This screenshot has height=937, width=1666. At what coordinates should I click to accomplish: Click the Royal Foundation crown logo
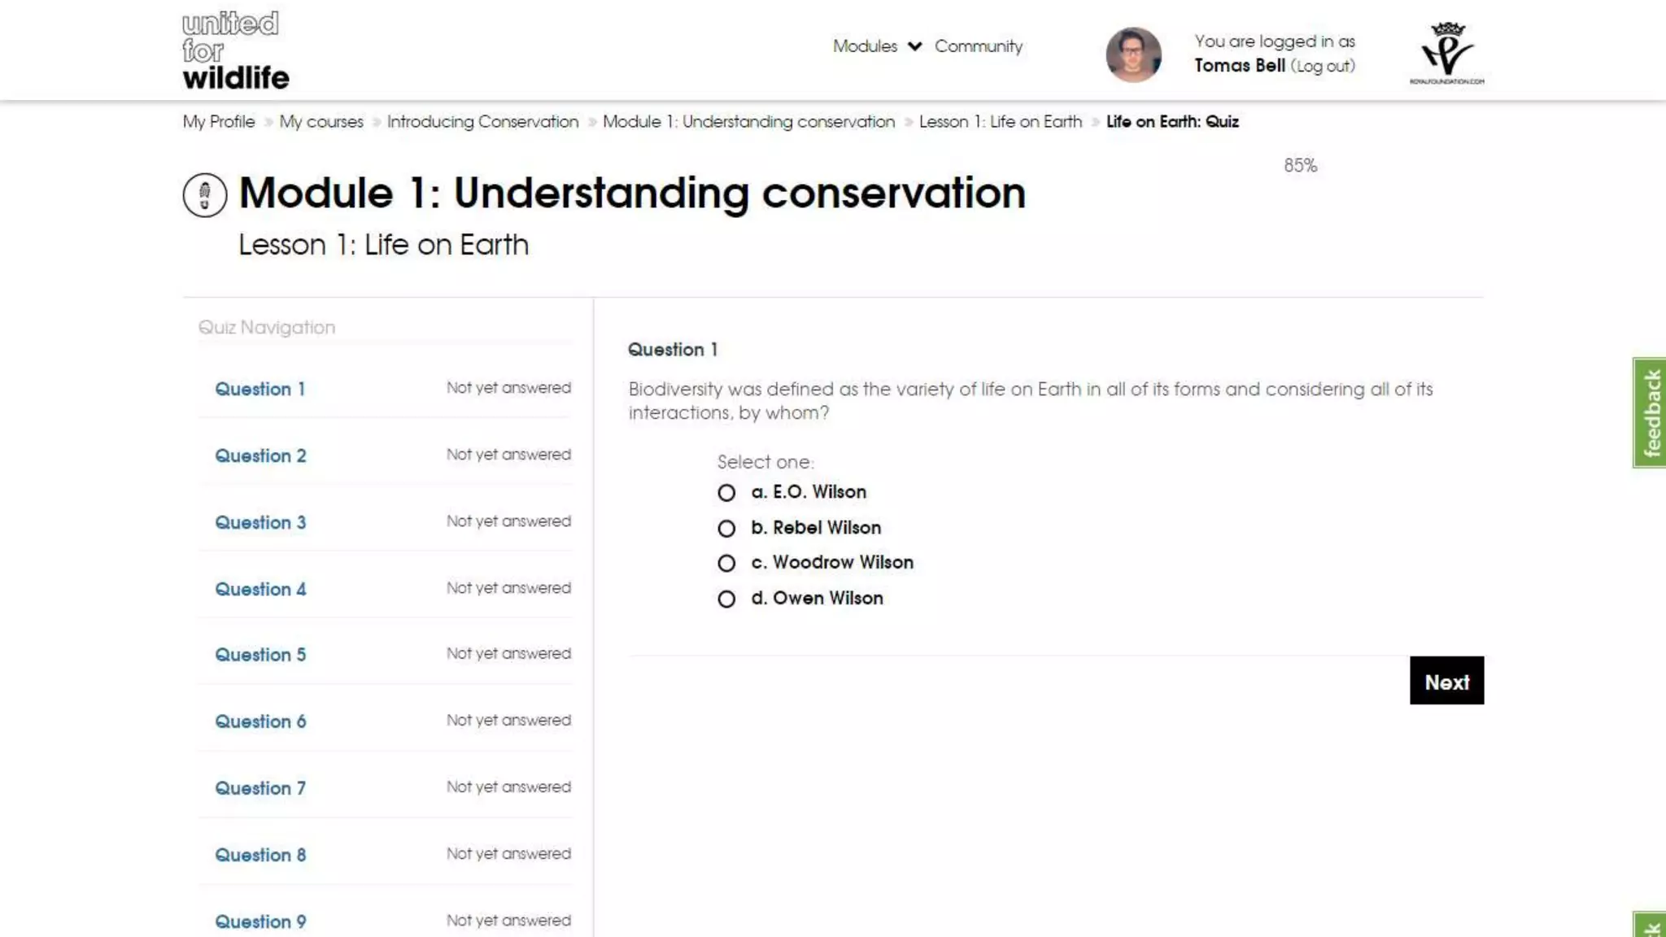pyautogui.click(x=1446, y=53)
